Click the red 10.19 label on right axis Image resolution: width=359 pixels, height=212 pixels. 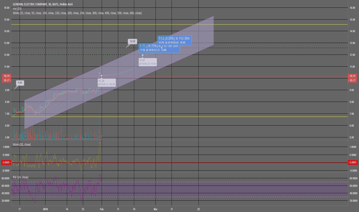pyautogui.click(x=352, y=76)
